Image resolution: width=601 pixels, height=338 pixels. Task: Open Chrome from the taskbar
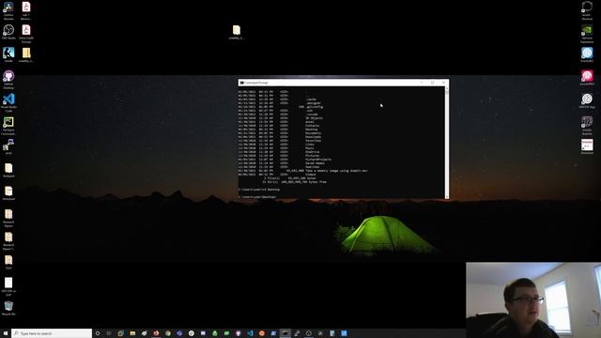point(168,333)
